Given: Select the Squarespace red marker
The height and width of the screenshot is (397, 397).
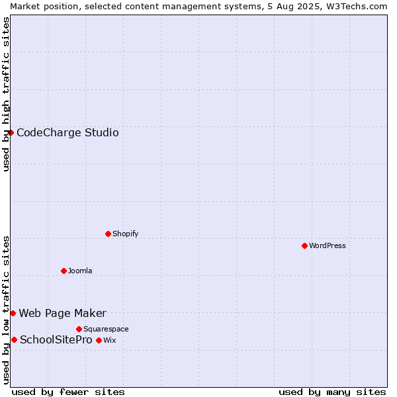Looking at the screenshot, I should click(79, 329).
